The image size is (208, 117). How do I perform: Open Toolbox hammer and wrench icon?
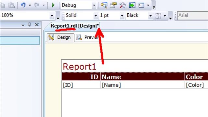[x=123, y=5]
